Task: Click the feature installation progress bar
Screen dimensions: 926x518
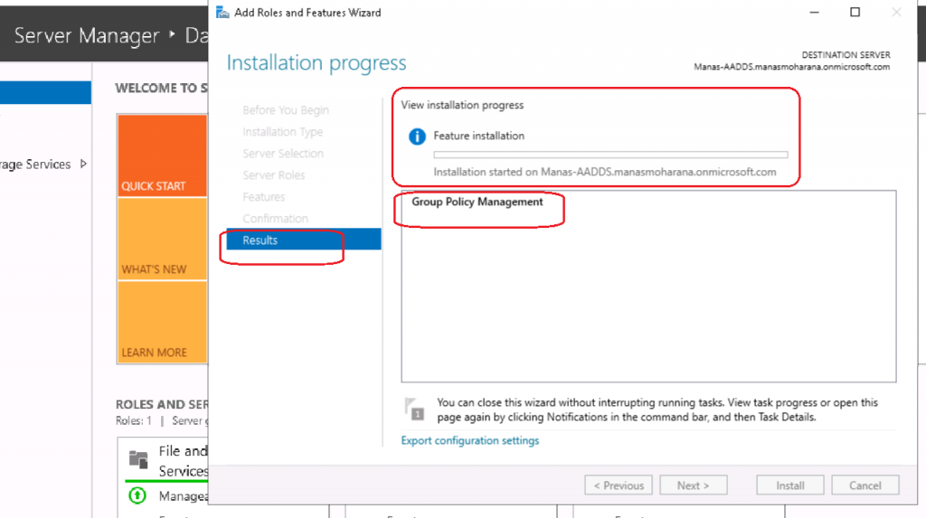Action: pyautogui.click(x=610, y=155)
